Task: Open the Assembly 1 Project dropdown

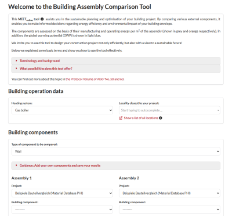Action: point(62,193)
